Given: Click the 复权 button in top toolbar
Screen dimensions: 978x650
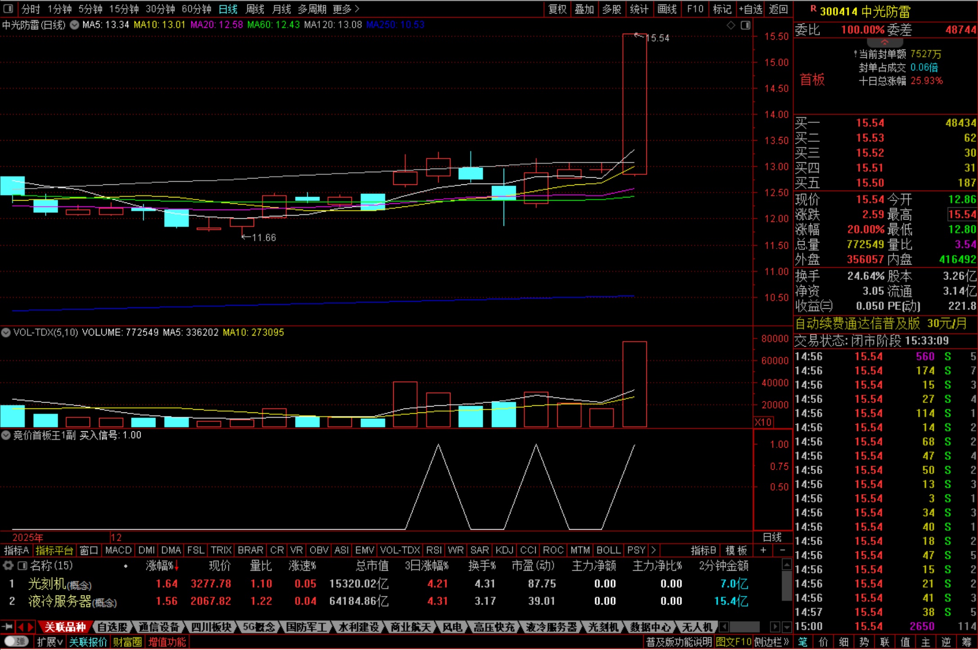Looking at the screenshot, I should 557,9.
